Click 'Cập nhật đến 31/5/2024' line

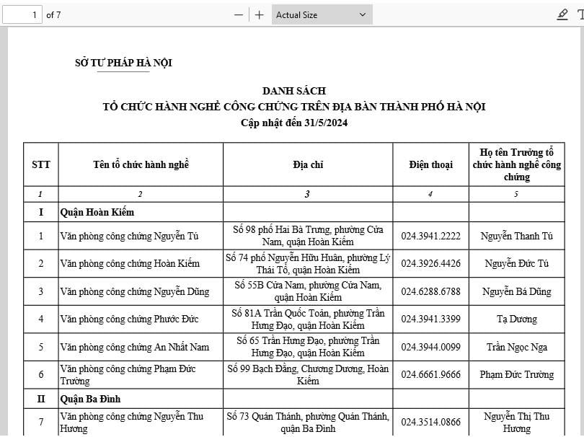(x=294, y=123)
